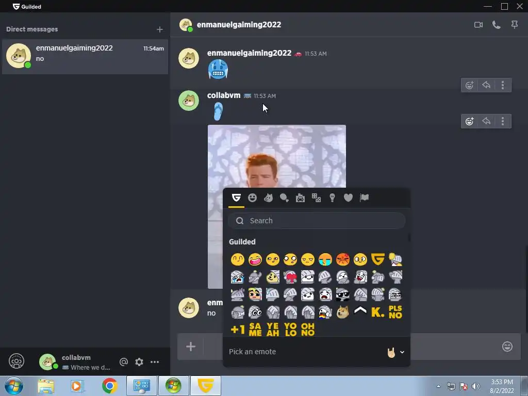Viewport: 528px width, 396px height.
Task: Pick the 'K.' text emote
Action: pyautogui.click(x=378, y=312)
